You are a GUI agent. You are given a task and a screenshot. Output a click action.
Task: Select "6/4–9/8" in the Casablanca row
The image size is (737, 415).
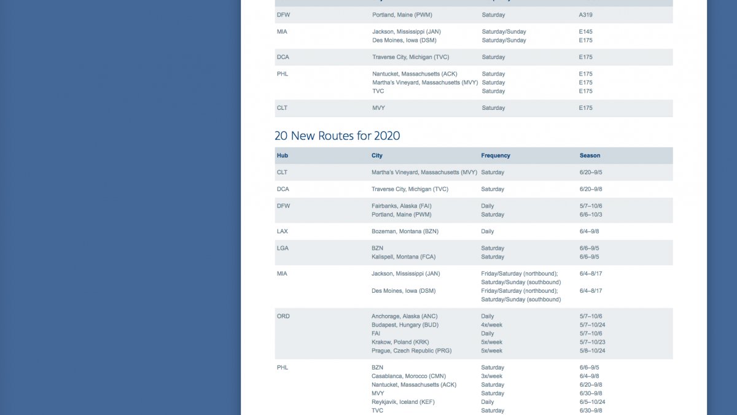590,376
